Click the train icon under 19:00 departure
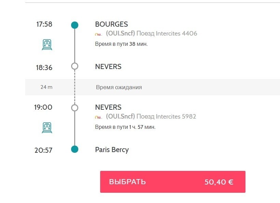The width and height of the screenshot is (280, 203). pyautogui.click(x=47, y=127)
